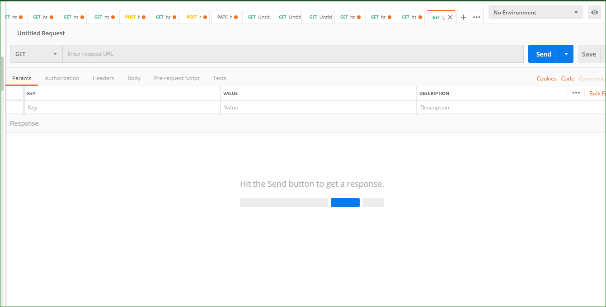Save the untitled request
Image resolution: width=606 pixels, height=307 pixels.
[x=589, y=53]
